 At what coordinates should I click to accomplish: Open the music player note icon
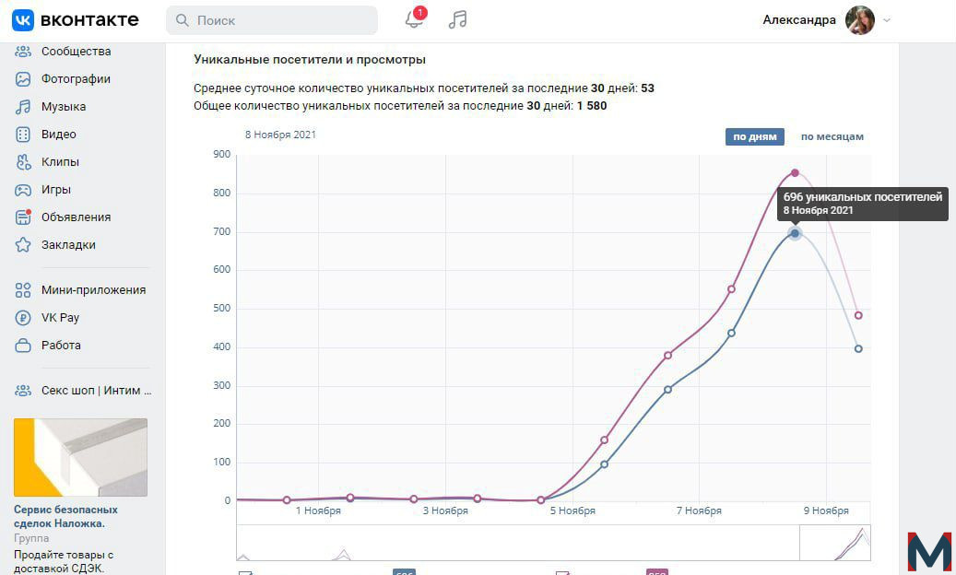457,19
